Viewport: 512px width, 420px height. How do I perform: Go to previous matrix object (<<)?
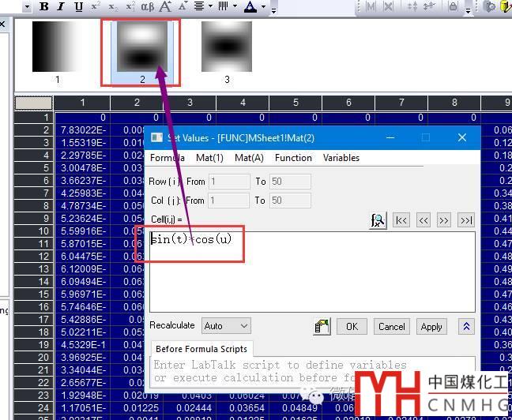(x=424, y=220)
